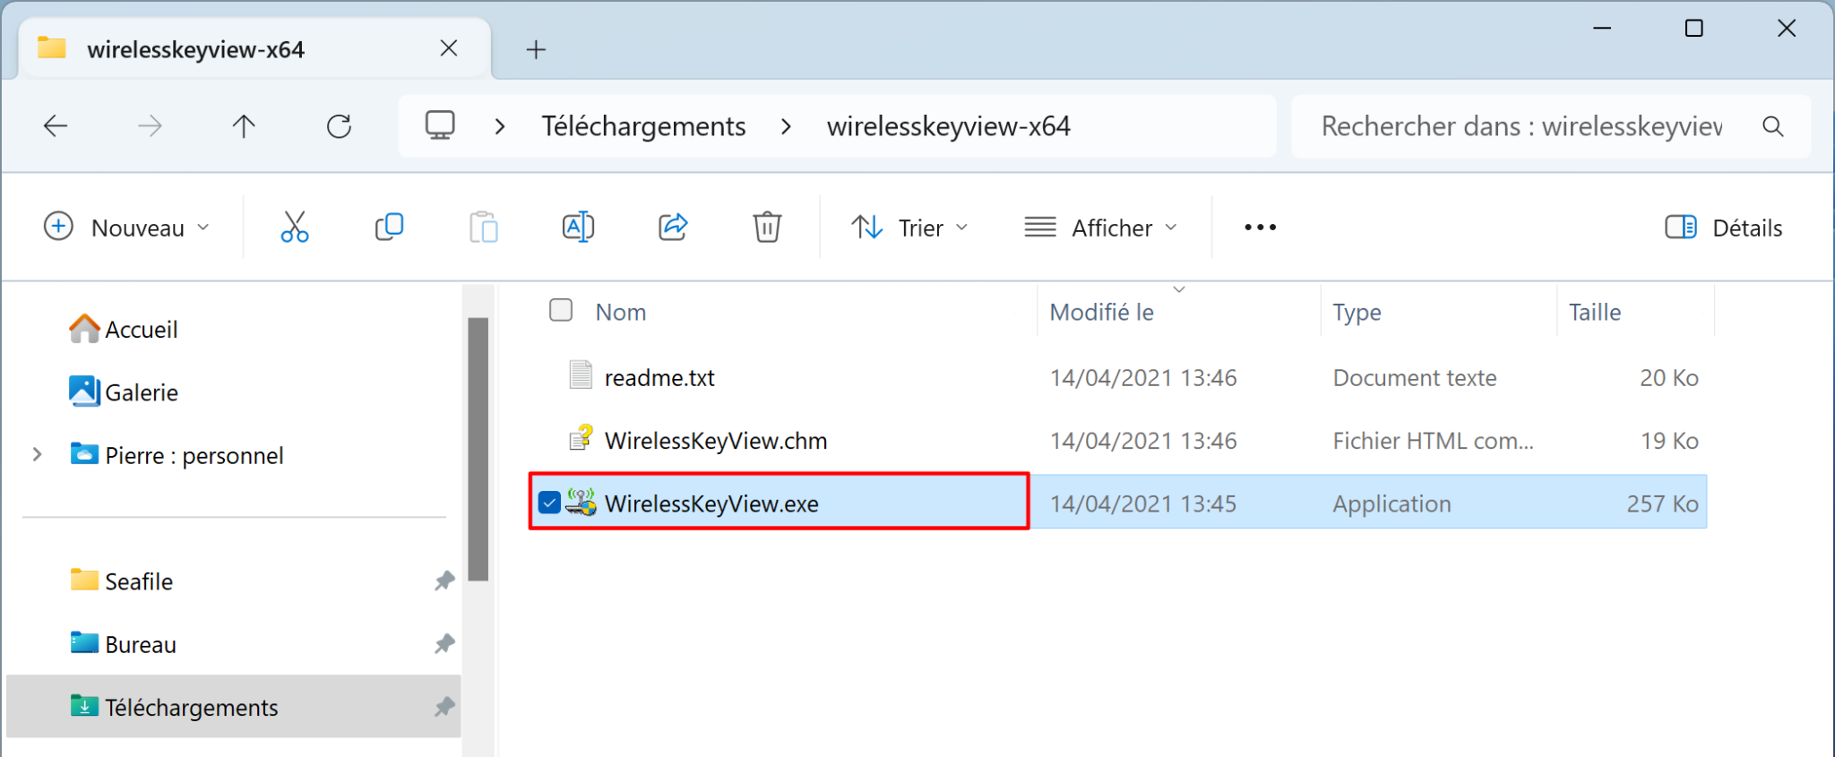This screenshot has width=1835, height=757.
Task: Open Téléchargements from the breadcrumb bar
Action: coord(642,125)
